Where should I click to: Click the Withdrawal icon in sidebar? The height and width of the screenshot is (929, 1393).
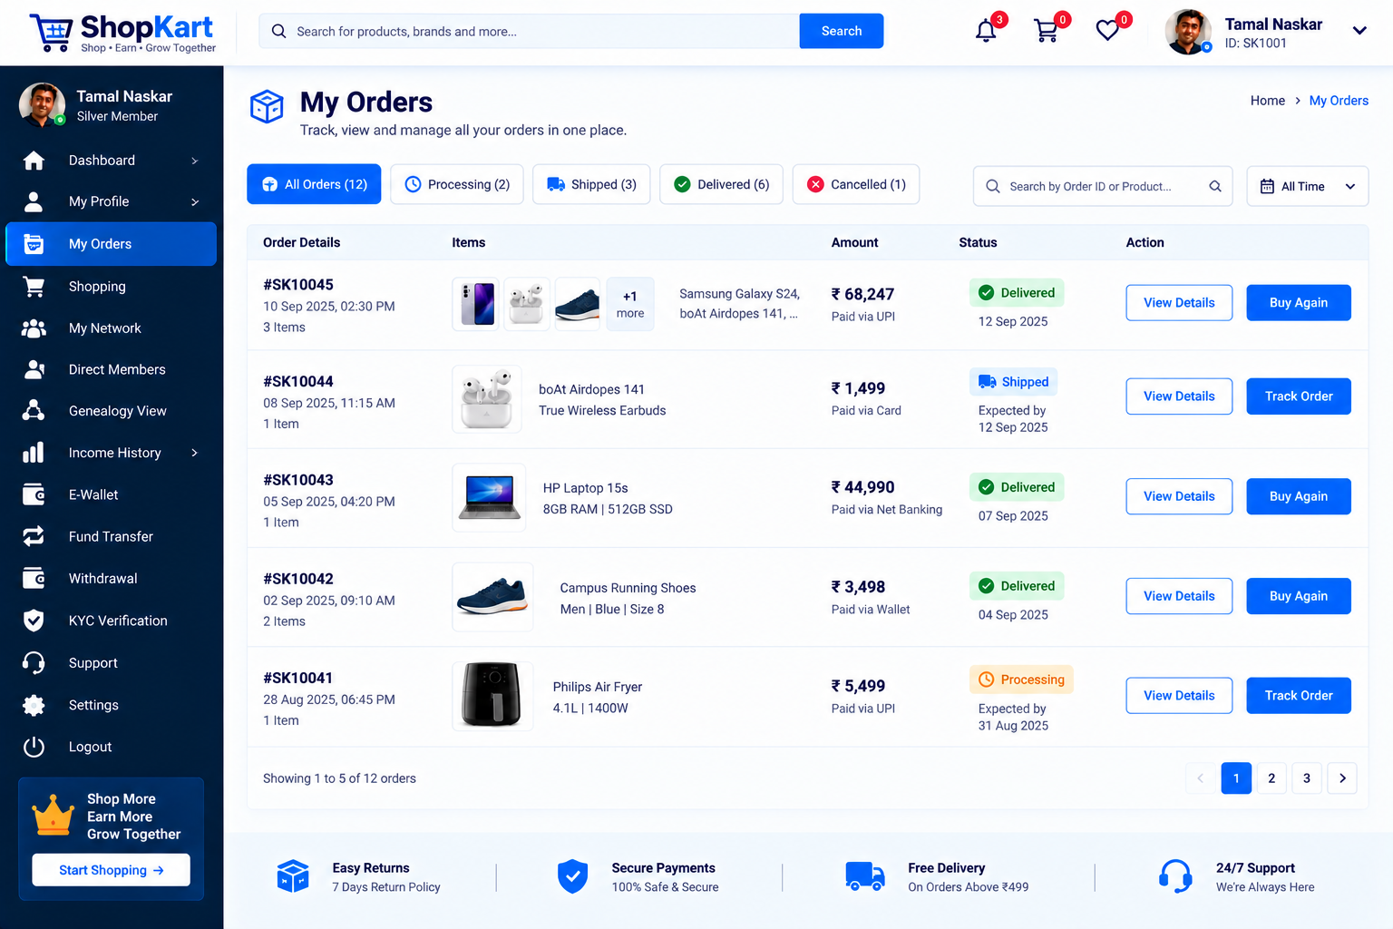(x=34, y=578)
